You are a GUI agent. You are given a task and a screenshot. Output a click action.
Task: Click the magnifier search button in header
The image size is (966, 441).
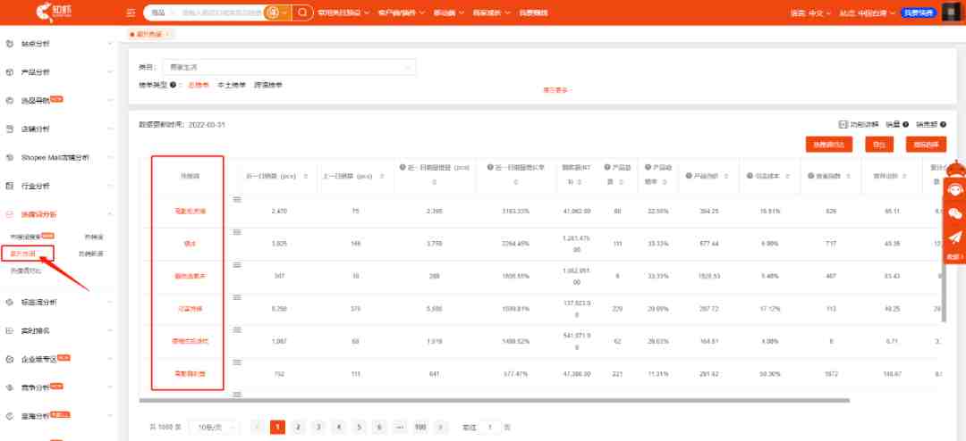click(302, 12)
